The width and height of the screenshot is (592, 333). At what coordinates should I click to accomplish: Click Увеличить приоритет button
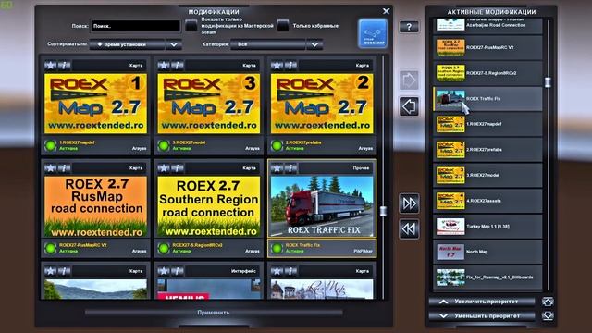pyautogui.click(x=482, y=302)
